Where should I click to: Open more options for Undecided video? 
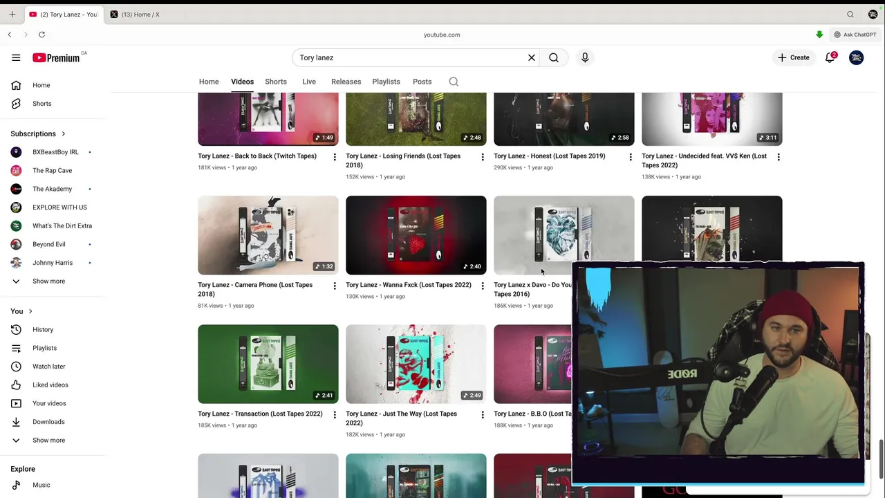[779, 157]
